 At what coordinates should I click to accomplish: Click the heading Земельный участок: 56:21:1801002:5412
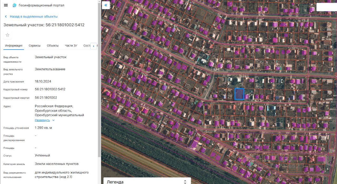point(44,25)
